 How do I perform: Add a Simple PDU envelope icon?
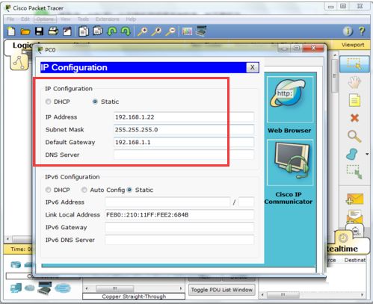[355, 199]
